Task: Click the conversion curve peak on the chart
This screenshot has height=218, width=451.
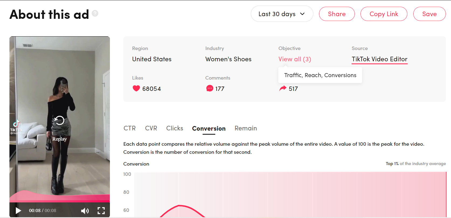Action: click(180, 206)
